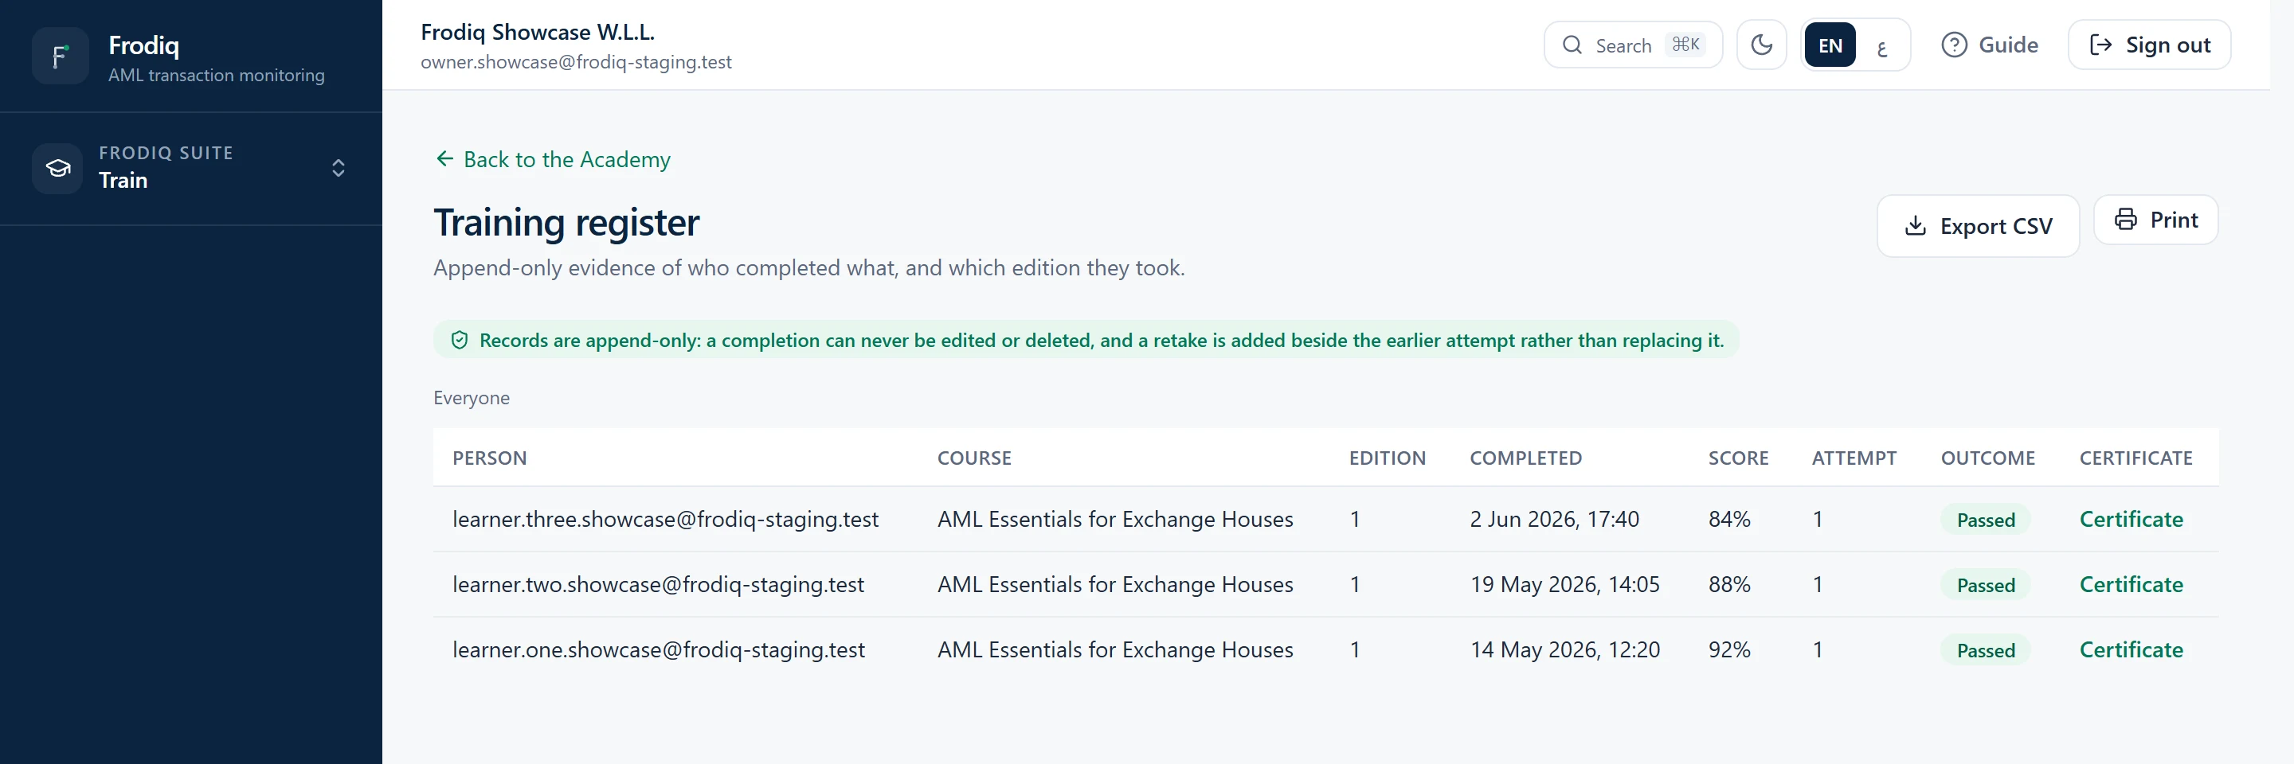This screenshot has height=764, width=2294.
Task: Click the shield icon in append-only notice
Action: tap(460, 340)
